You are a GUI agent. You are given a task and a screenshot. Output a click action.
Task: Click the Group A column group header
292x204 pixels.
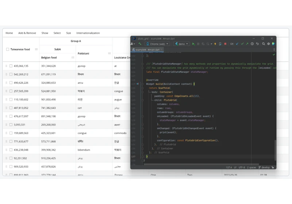(76, 41)
